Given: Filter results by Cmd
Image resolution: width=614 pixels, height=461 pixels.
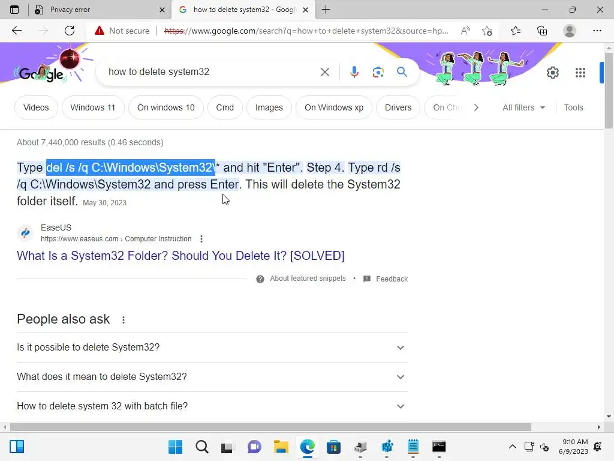Looking at the screenshot, I should pyautogui.click(x=225, y=107).
